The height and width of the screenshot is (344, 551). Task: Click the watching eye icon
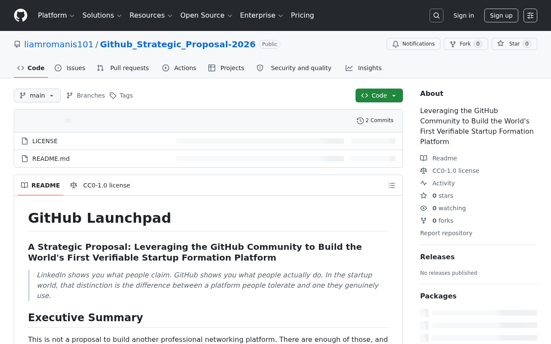coord(424,208)
